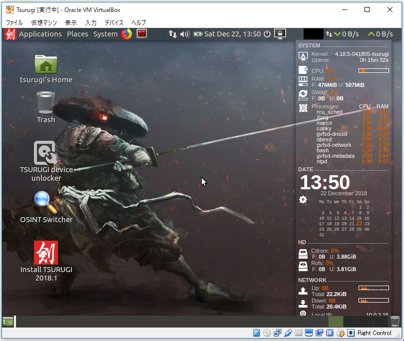Open the ファイル menu
The width and height of the screenshot is (404, 341).
(x=14, y=22)
